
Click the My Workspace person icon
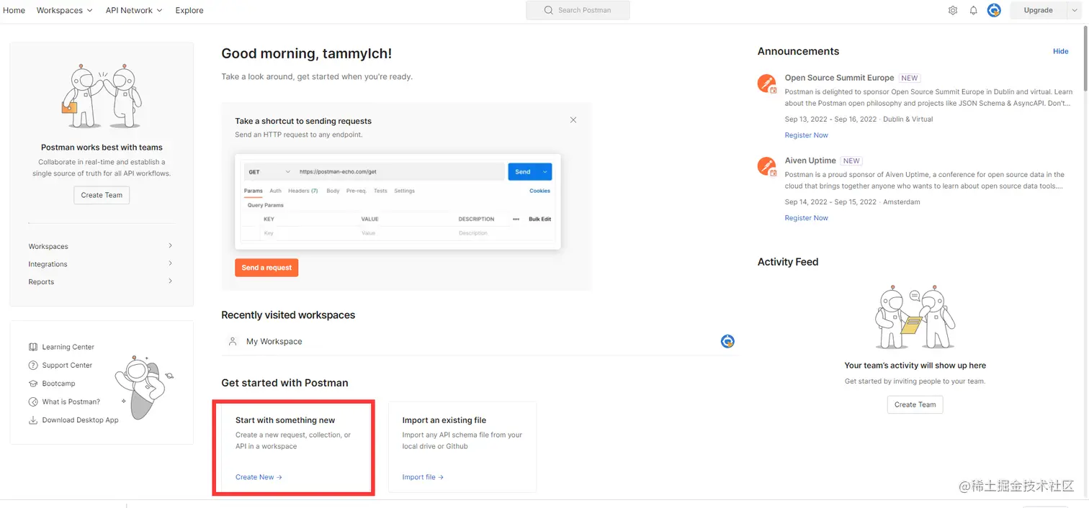pyautogui.click(x=233, y=341)
